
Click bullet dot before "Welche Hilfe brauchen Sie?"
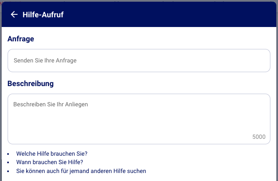(8, 154)
